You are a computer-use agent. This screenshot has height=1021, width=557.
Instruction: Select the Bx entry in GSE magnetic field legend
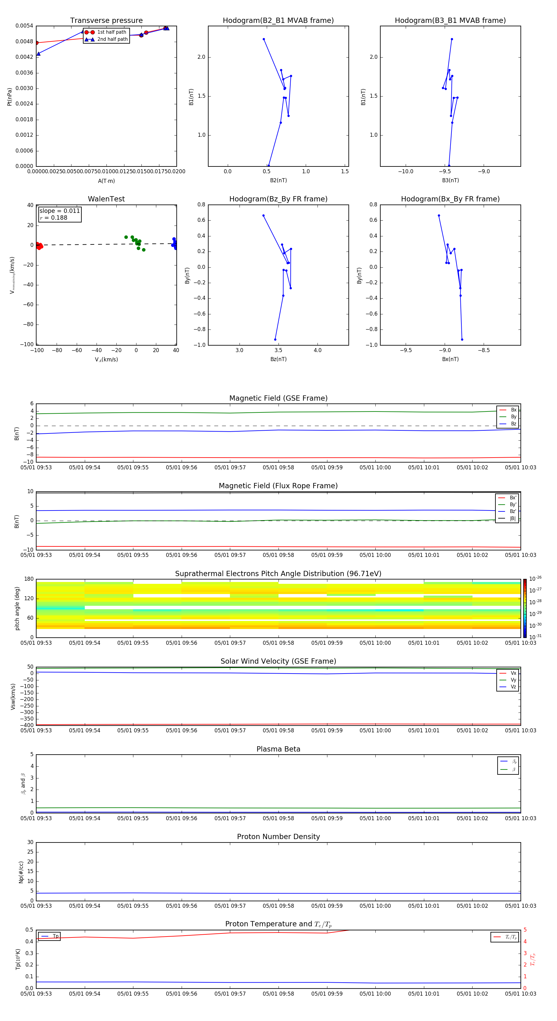pyautogui.click(x=508, y=410)
